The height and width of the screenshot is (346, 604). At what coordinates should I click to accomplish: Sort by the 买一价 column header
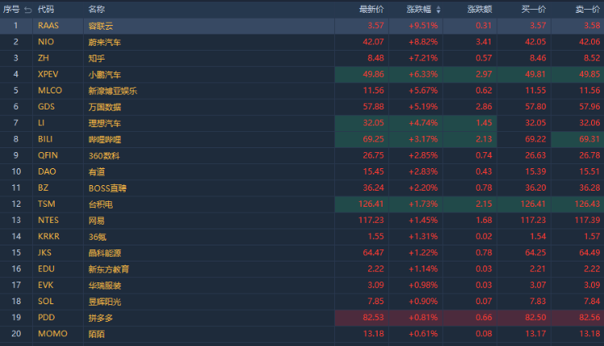[x=533, y=10]
